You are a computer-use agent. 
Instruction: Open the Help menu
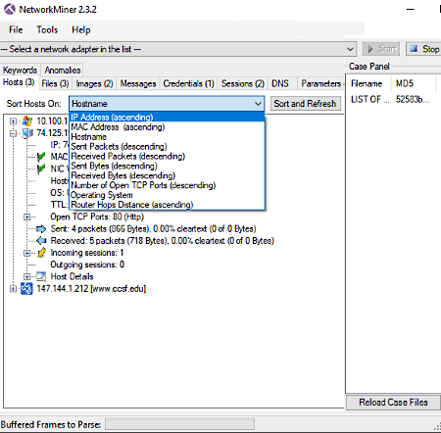click(x=81, y=30)
